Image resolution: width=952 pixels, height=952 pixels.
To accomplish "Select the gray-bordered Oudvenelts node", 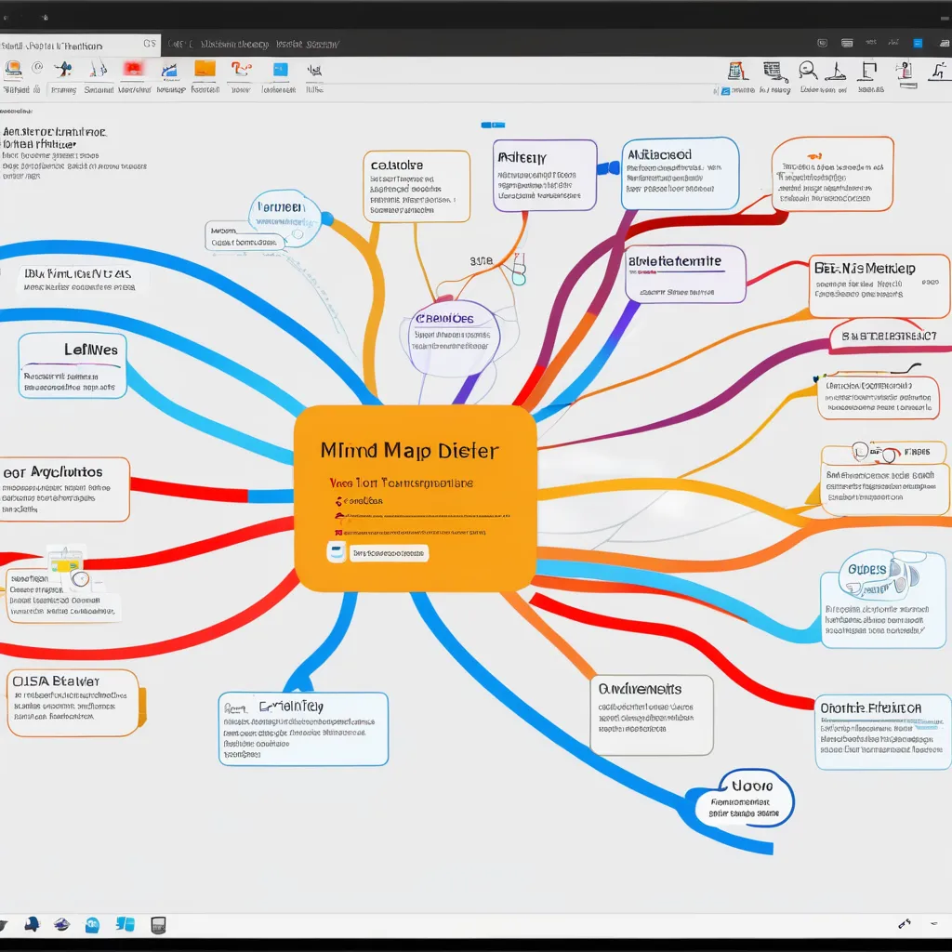I will pos(652,715).
